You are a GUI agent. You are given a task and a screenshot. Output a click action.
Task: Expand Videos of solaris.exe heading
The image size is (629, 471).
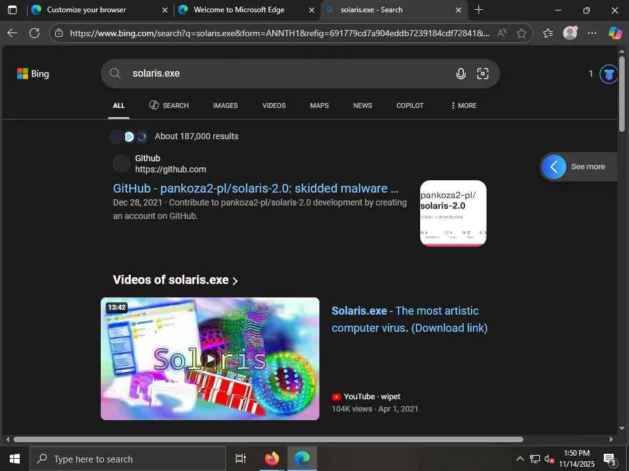(x=176, y=280)
